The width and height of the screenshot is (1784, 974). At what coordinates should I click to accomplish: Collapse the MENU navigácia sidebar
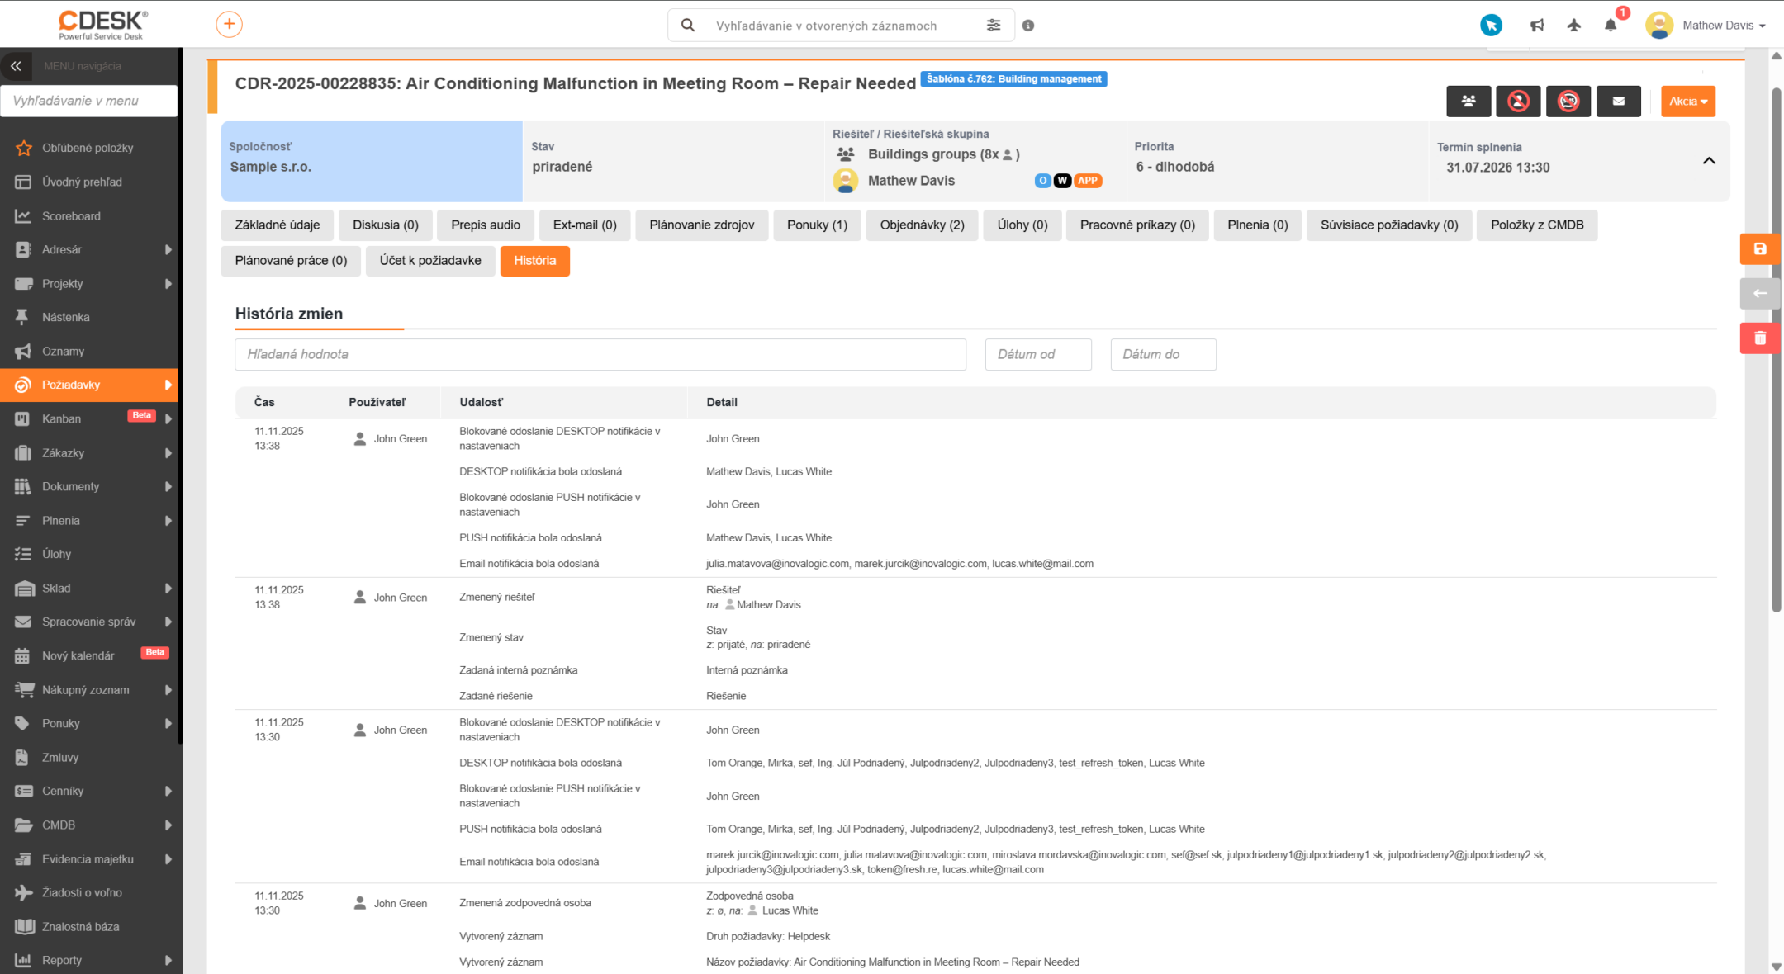[17, 66]
